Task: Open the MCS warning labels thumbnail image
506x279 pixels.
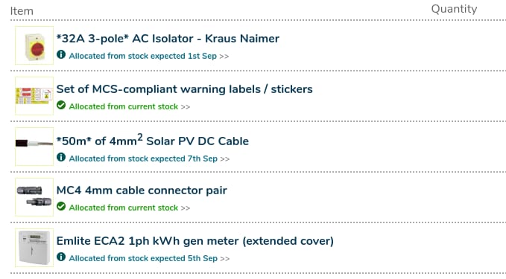Action: coord(34,96)
